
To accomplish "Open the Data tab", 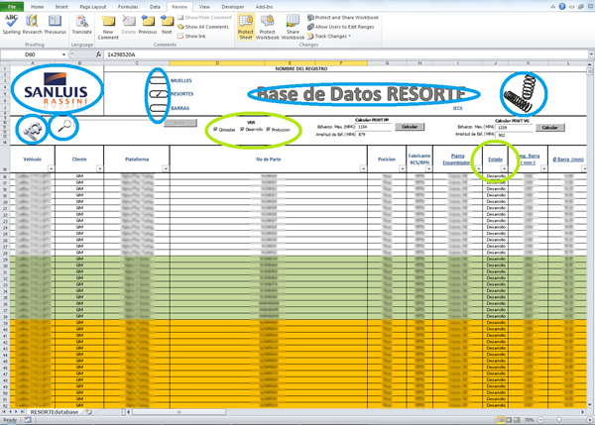I will [155, 7].
